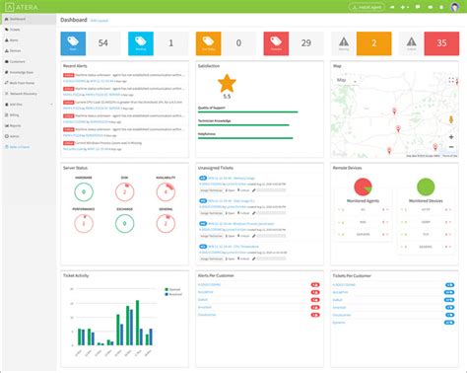The image size is (467, 373).
Task: Click the Technician Knowledge bar
Action: [x=243, y=125]
